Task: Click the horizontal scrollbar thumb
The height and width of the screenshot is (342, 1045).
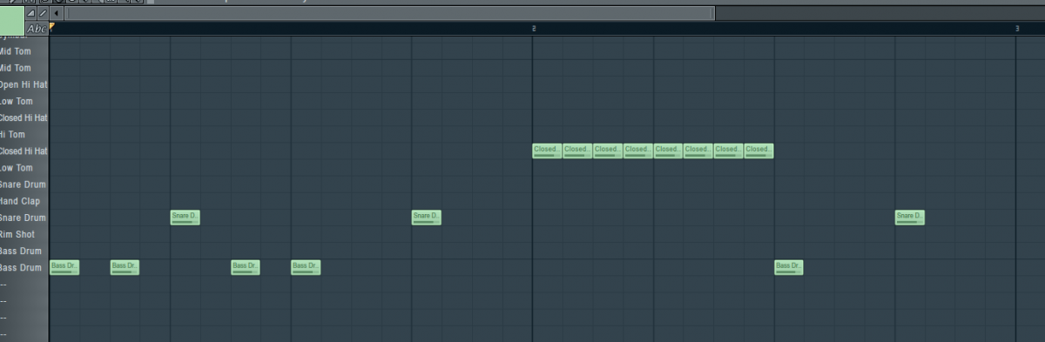Action: 390,14
